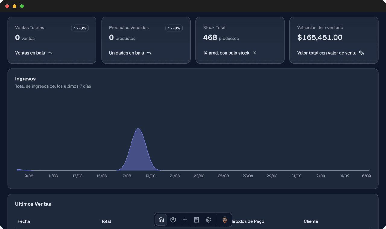The image size is (386, 229).
Task: Click the green maximize window button
Action: pos(22,6)
